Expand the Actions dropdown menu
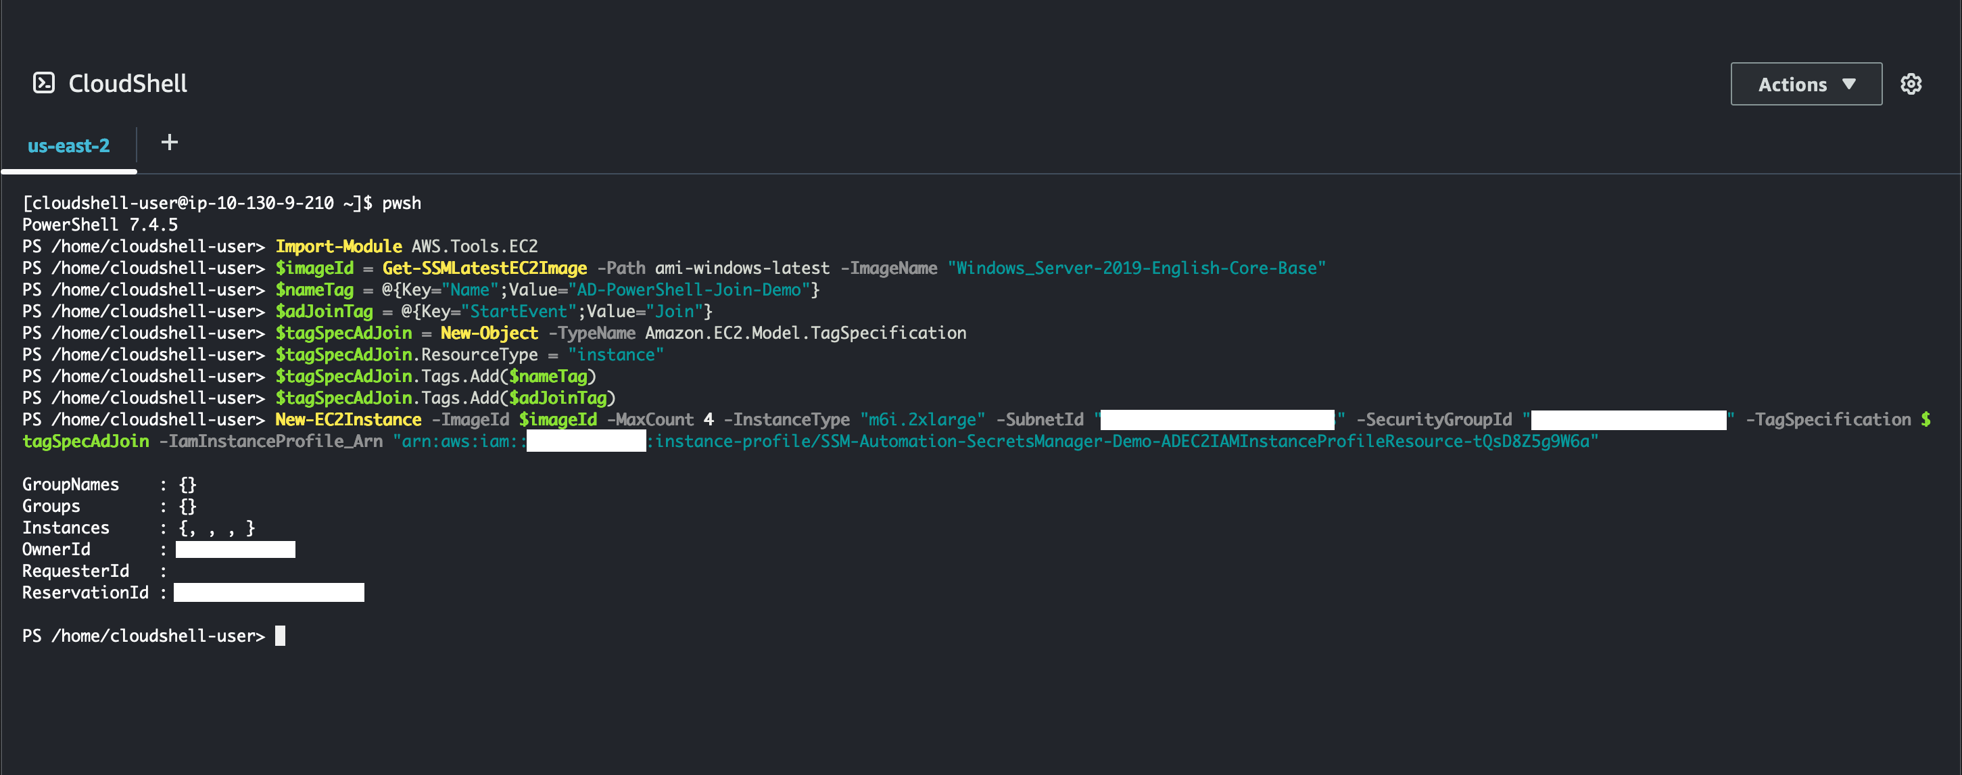The image size is (1962, 775). (1805, 84)
